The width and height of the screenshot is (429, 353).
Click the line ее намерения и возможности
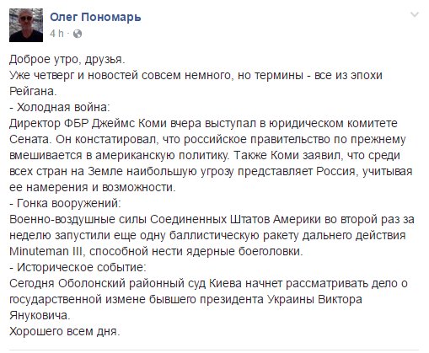(92, 187)
